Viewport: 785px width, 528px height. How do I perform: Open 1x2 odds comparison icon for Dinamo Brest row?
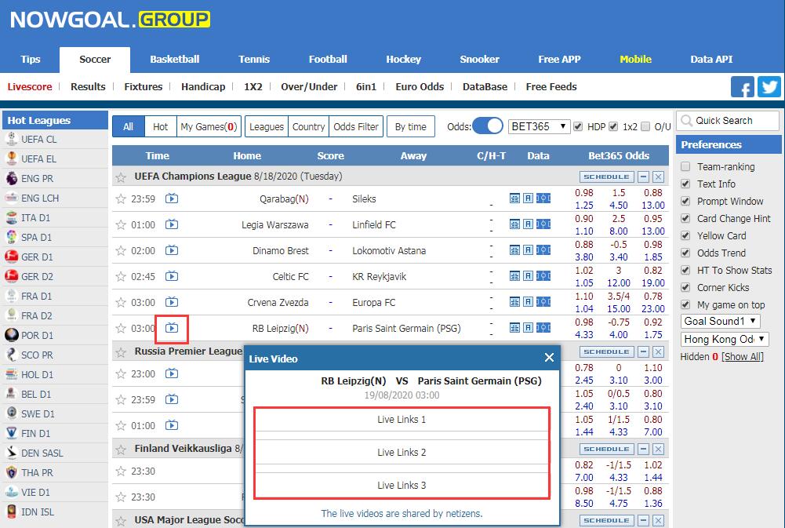(x=543, y=250)
